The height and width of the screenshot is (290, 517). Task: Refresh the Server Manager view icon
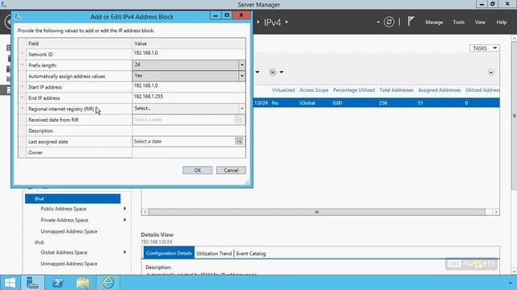click(389, 22)
